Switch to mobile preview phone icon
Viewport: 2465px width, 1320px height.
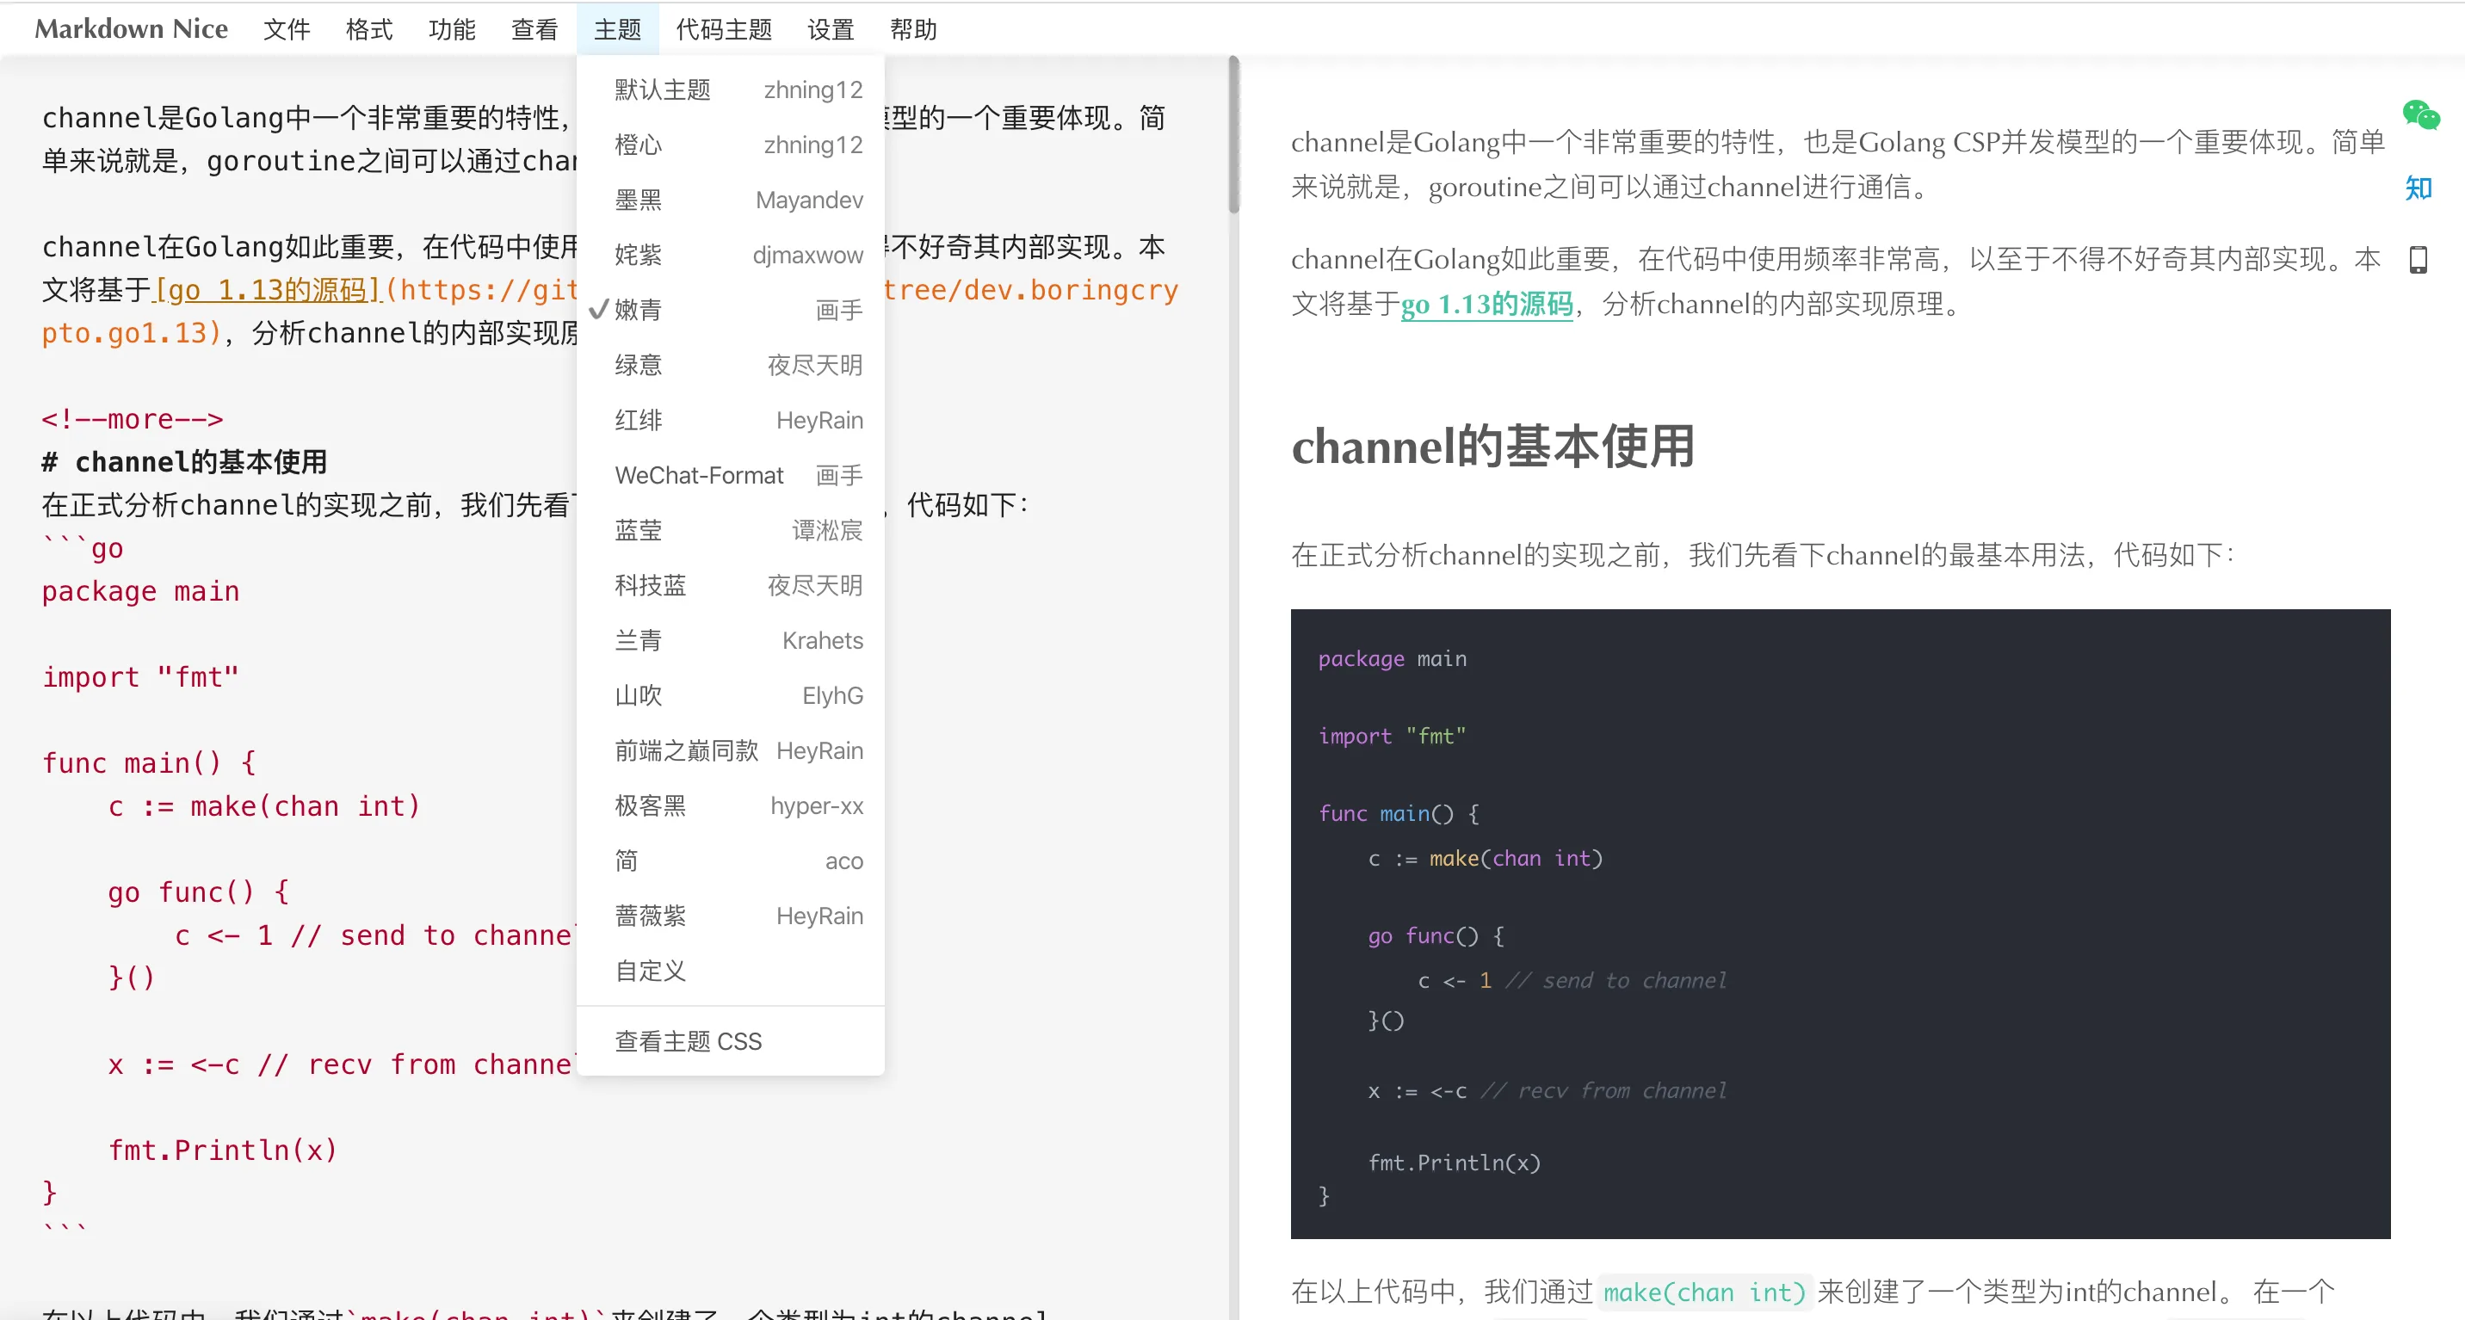(x=2419, y=259)
